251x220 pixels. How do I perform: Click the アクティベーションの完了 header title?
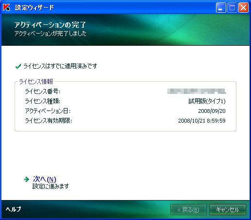pyautogui.click(x=50, y=25)
